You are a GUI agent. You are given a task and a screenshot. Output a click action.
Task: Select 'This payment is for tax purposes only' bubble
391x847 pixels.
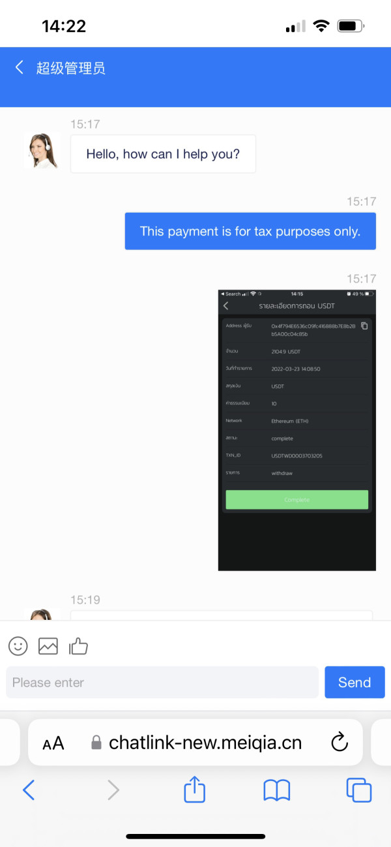click(x=250, y=231)
